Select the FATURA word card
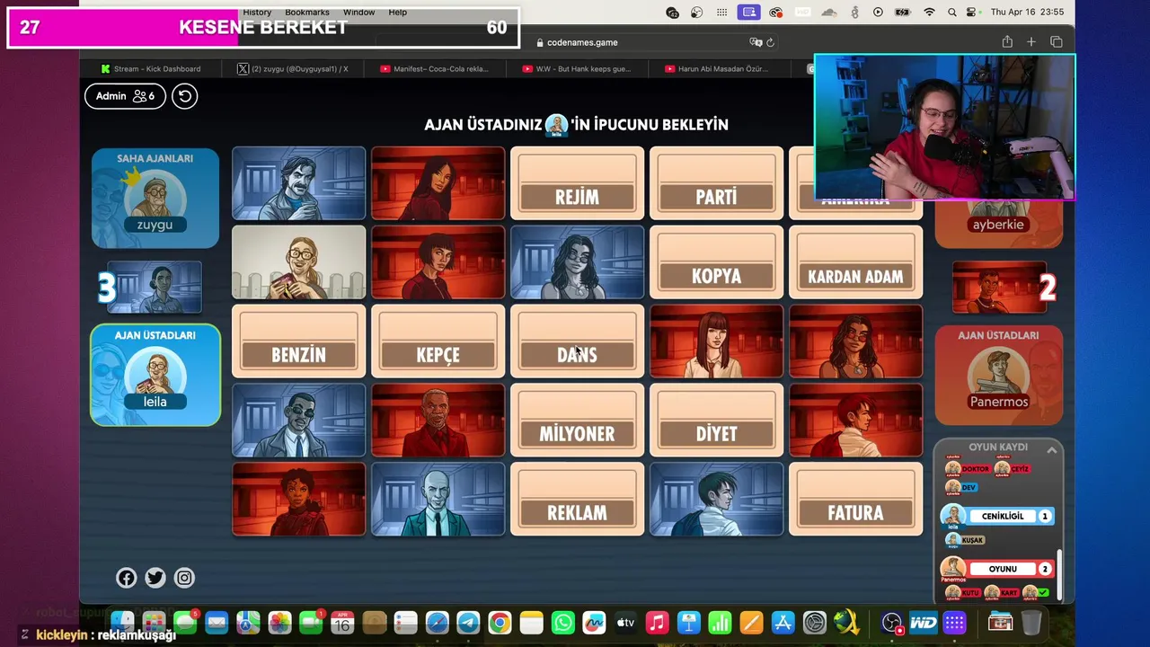This screenshot has height=647, width=1150. pos(855,500)
